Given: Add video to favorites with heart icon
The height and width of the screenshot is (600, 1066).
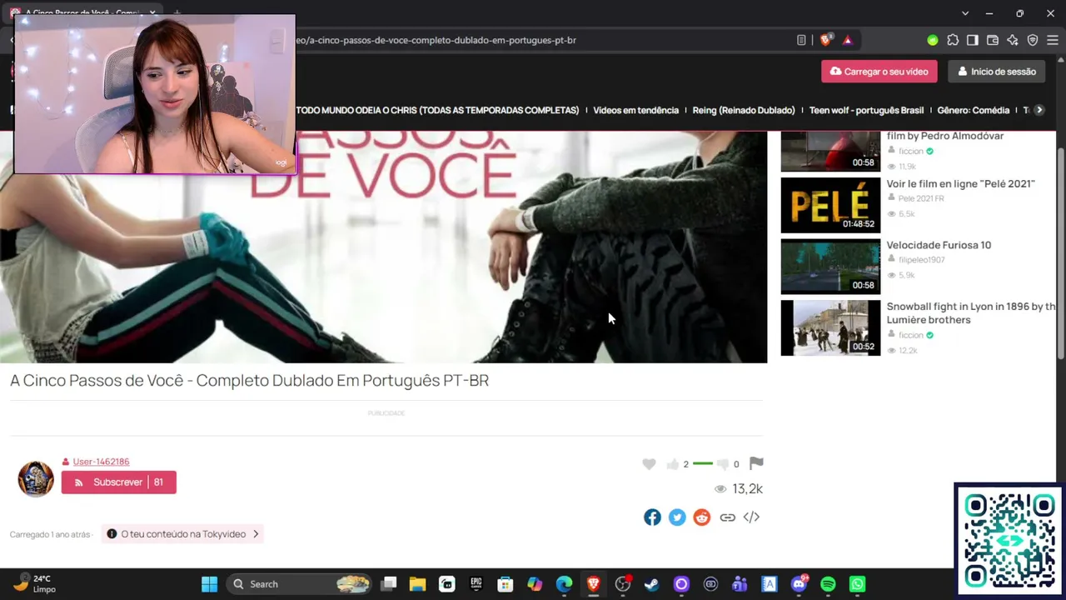Looking at the screenshot, I should click(x=649, y=464).
